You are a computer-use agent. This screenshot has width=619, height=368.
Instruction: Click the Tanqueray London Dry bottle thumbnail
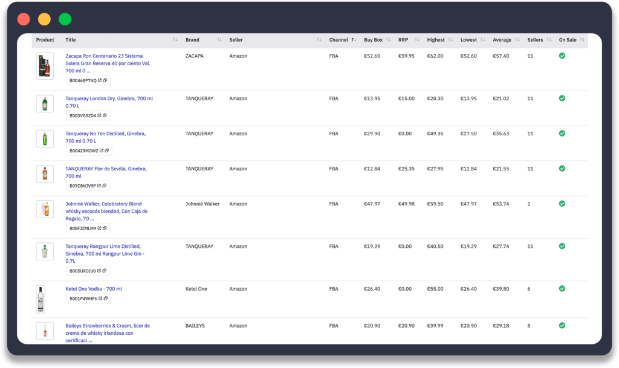click(45, 104)
